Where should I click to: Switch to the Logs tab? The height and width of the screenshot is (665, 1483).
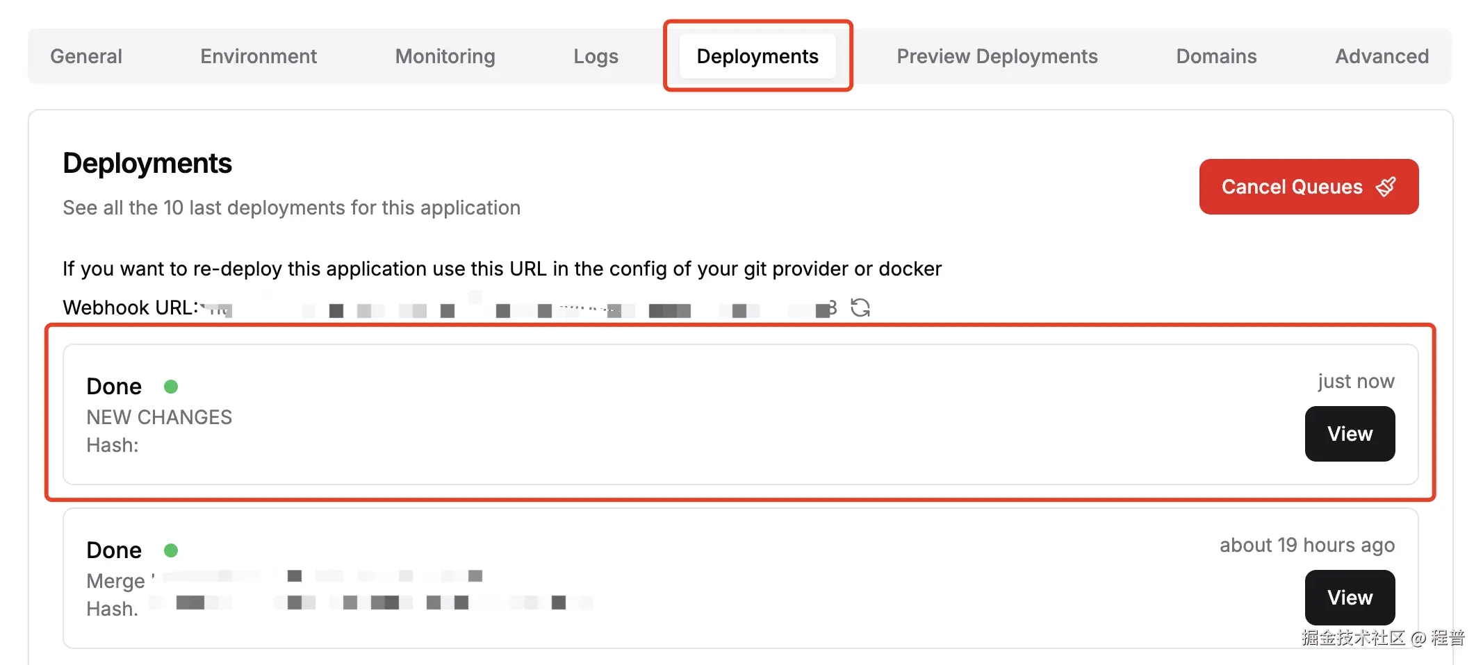click(596, 56)
